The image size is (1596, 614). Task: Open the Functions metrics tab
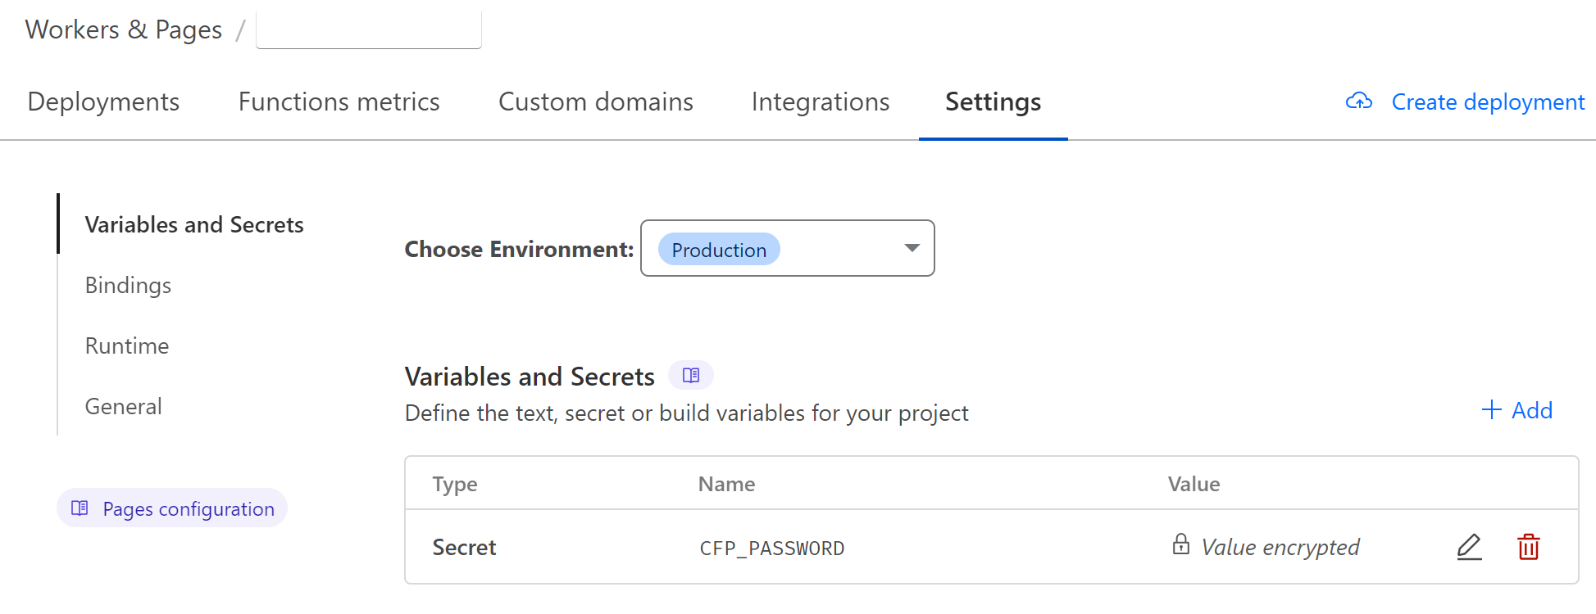[339, 102]
